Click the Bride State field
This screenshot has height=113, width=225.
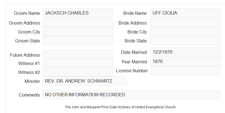185,41
